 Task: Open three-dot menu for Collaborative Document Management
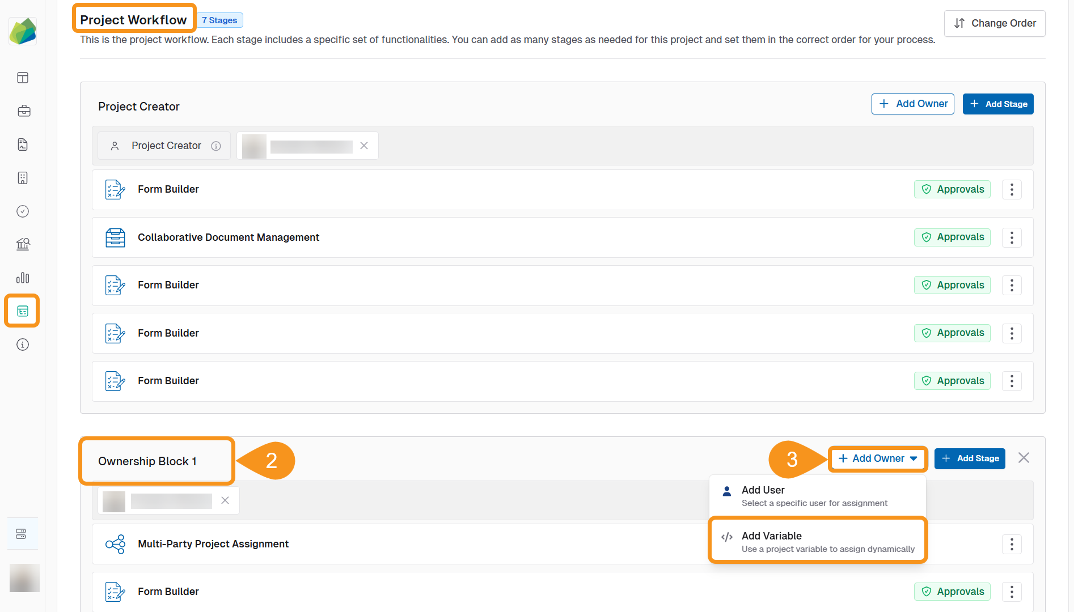click(1012, 237)
